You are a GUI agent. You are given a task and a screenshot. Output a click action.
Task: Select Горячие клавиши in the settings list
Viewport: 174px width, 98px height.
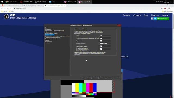pos(49,35)
